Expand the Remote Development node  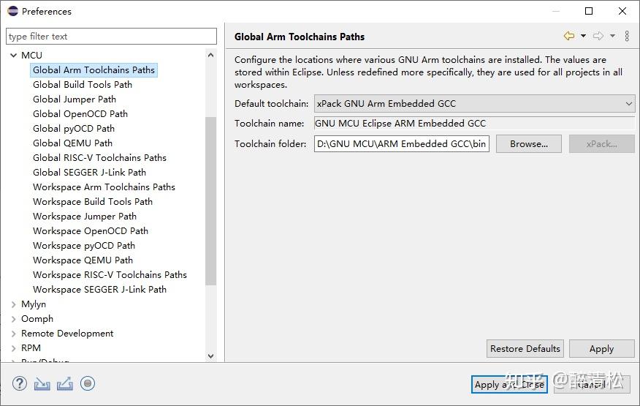tap(14, 334)
